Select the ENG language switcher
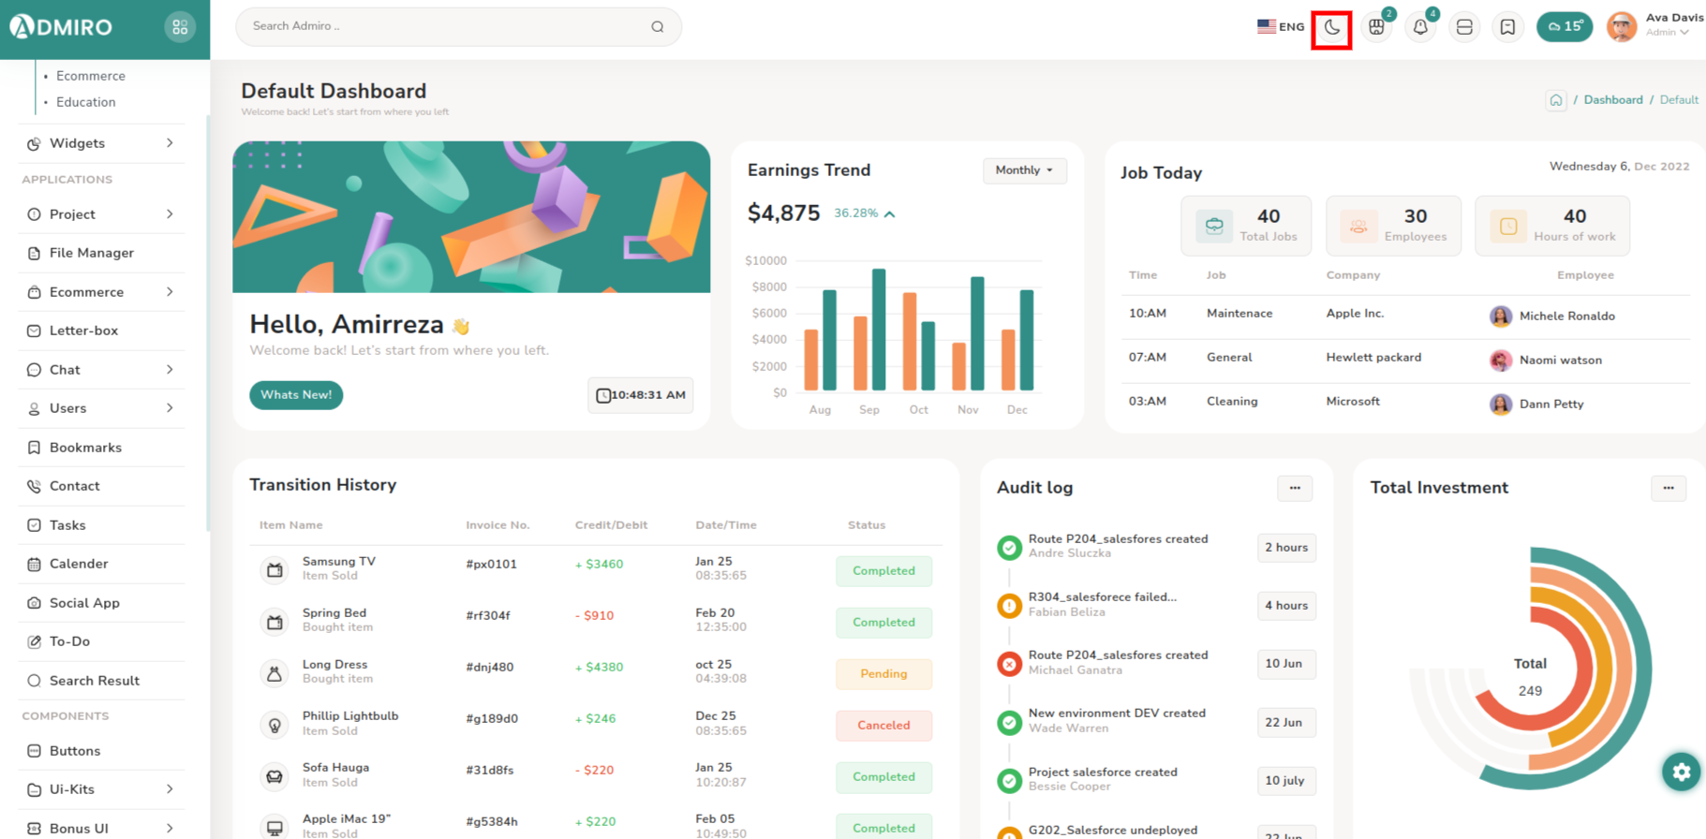 click(1281, 26)
